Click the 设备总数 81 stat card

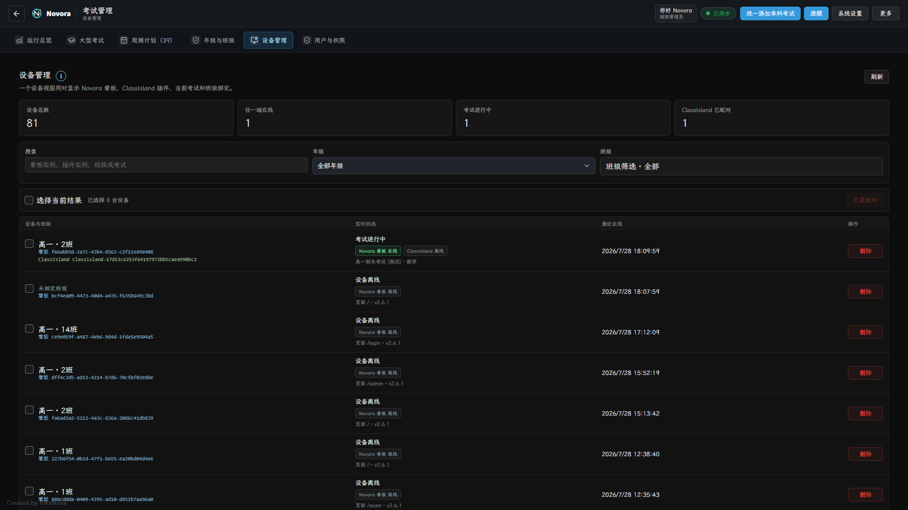tap(126, 118)
